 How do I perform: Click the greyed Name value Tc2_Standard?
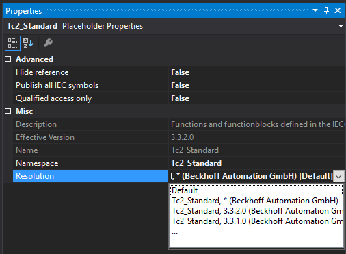[x=195, y=150]
